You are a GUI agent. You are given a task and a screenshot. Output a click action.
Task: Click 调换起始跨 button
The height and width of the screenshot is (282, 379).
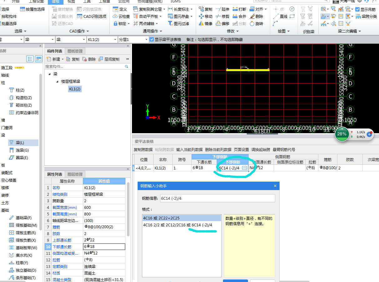261,150
